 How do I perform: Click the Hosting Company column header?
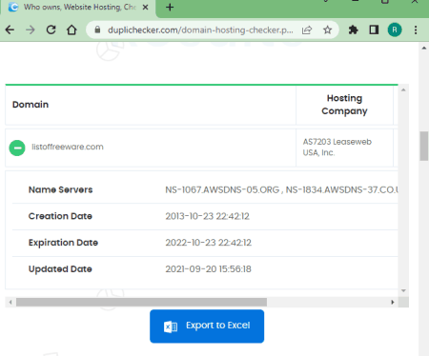pyautogui.click(x=344, y=105)
